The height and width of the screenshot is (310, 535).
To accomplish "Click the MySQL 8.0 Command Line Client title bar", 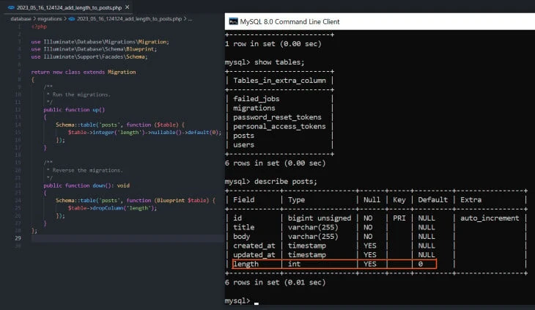I will 380,21.
